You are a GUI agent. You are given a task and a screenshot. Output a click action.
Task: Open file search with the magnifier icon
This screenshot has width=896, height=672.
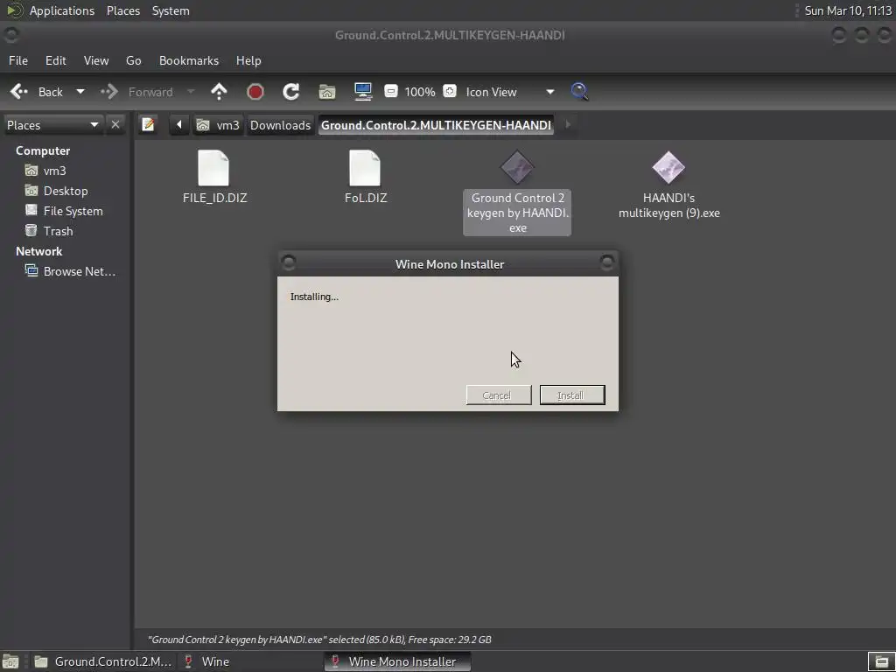point(579,92)
